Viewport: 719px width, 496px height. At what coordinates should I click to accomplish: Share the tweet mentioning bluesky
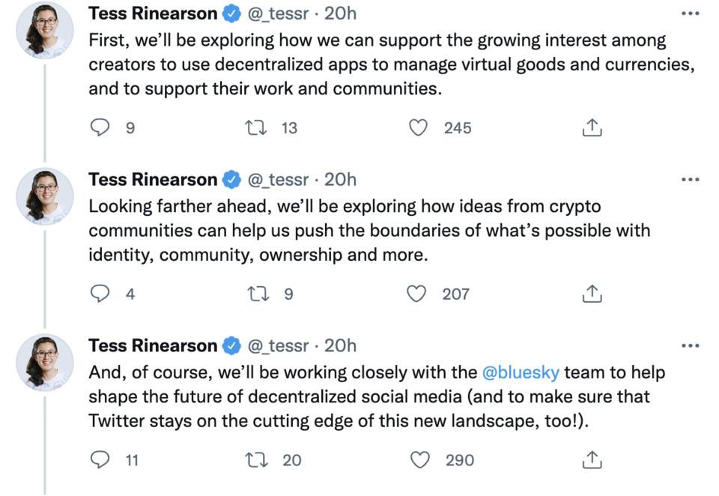click(592, 460)
